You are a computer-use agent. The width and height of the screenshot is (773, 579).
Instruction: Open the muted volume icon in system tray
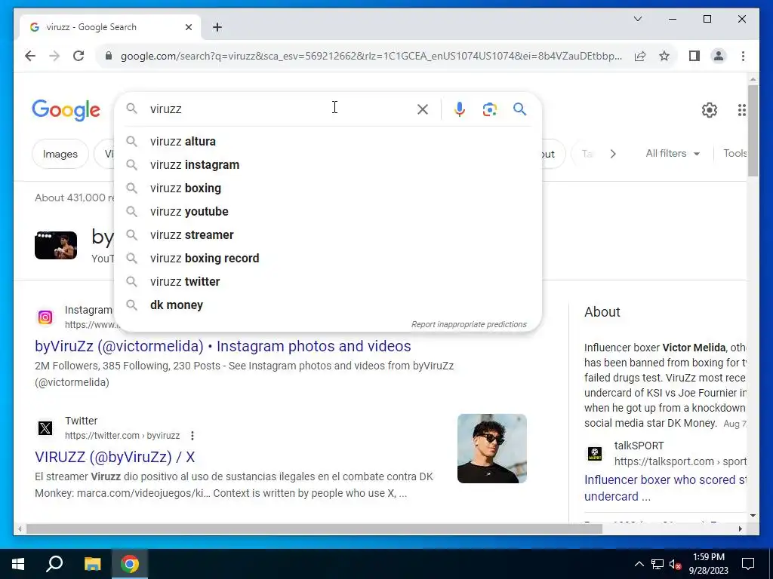point(676,564)
